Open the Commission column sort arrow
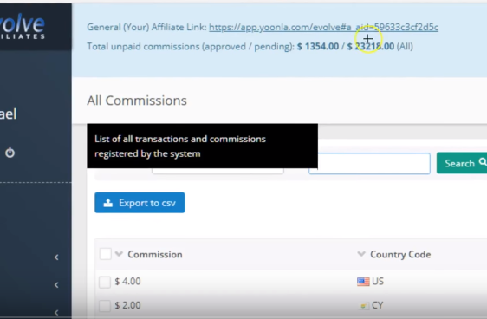The height and width of the screenshot is (319, 487). click(x=119, y=254)
